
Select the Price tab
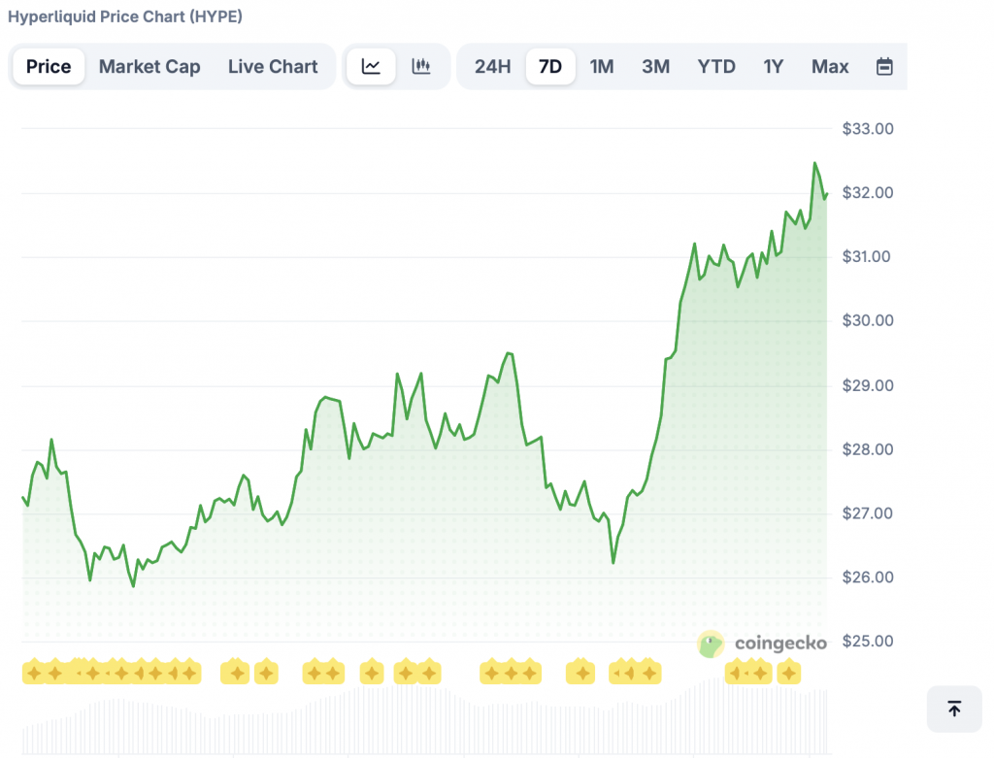tap(49, 66)
